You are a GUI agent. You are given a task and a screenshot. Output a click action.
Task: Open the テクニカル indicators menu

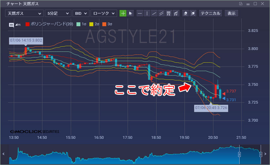(x=211, y=13)
